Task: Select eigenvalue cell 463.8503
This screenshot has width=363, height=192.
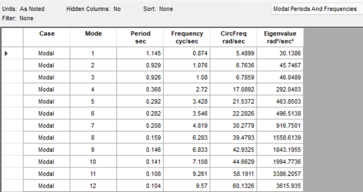Action: pos(280,101)
